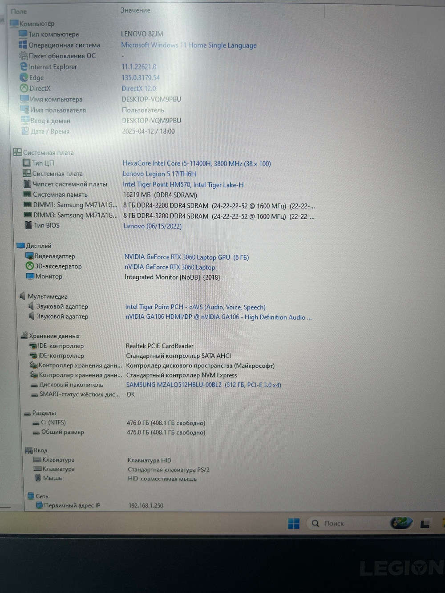Select the Имя пользователя row

pos(92,110)
